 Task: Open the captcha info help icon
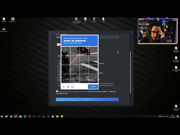pyautogui.click(x=72, y=87)
